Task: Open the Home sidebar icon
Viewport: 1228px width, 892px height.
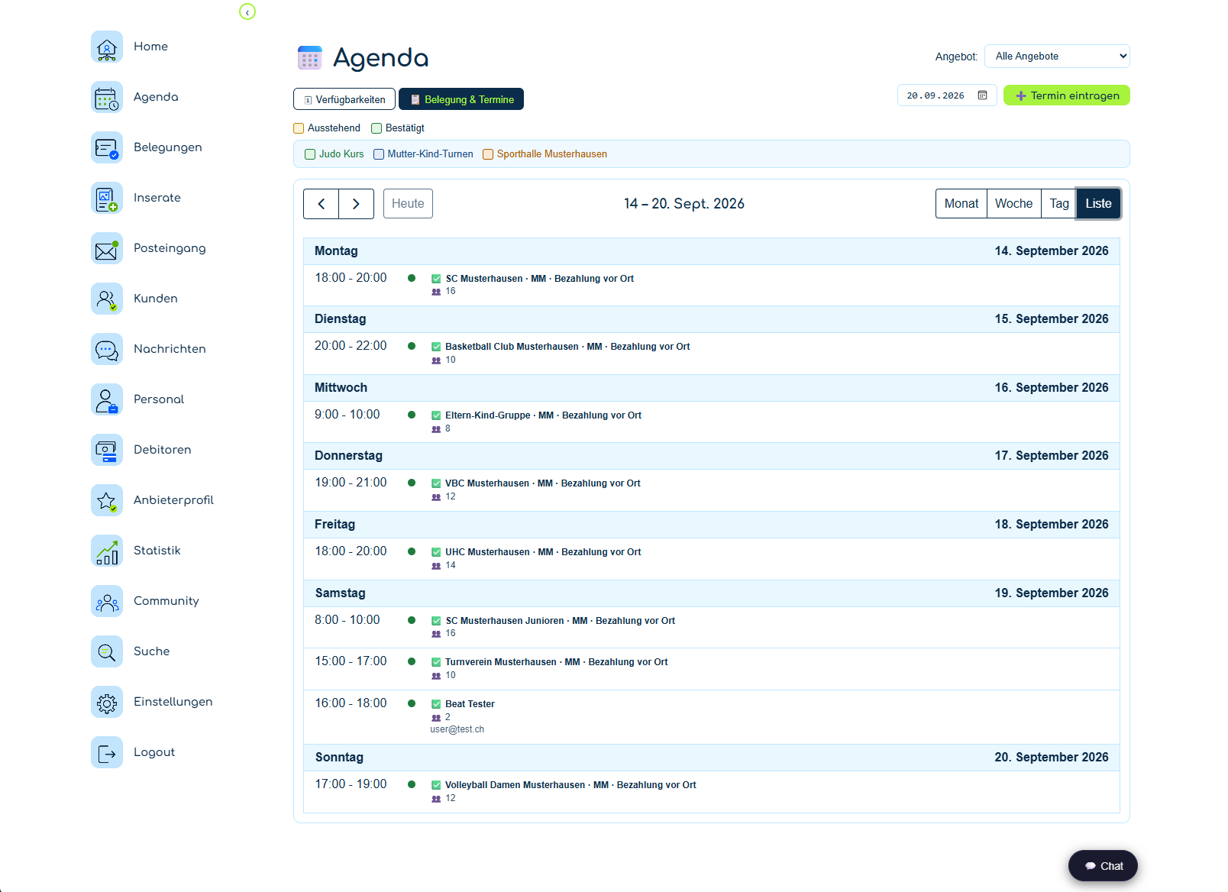Action: coord(107,47)
